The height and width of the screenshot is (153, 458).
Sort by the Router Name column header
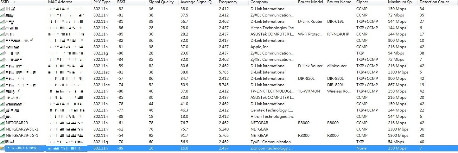click(339, 2)
